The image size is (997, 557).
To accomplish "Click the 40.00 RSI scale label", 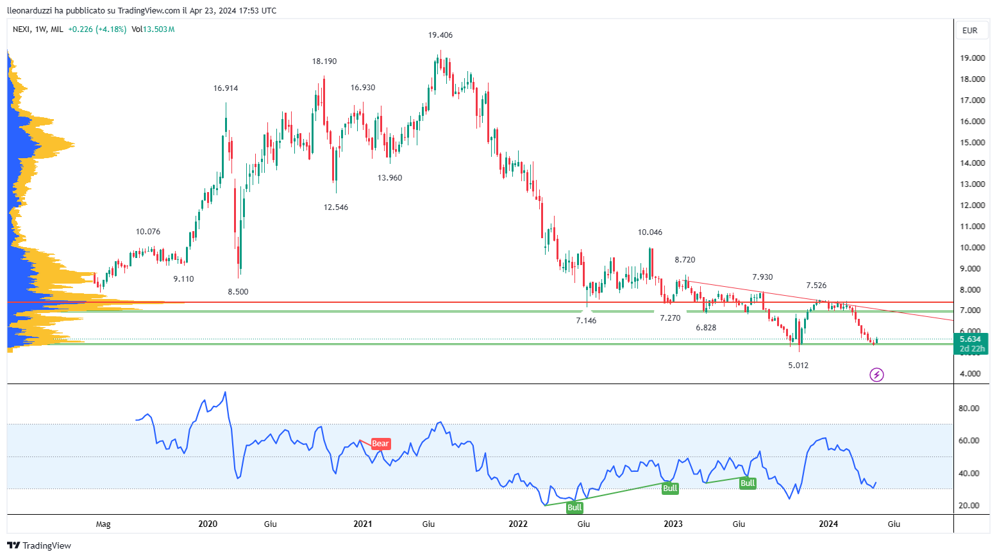I will click(969, 474).
